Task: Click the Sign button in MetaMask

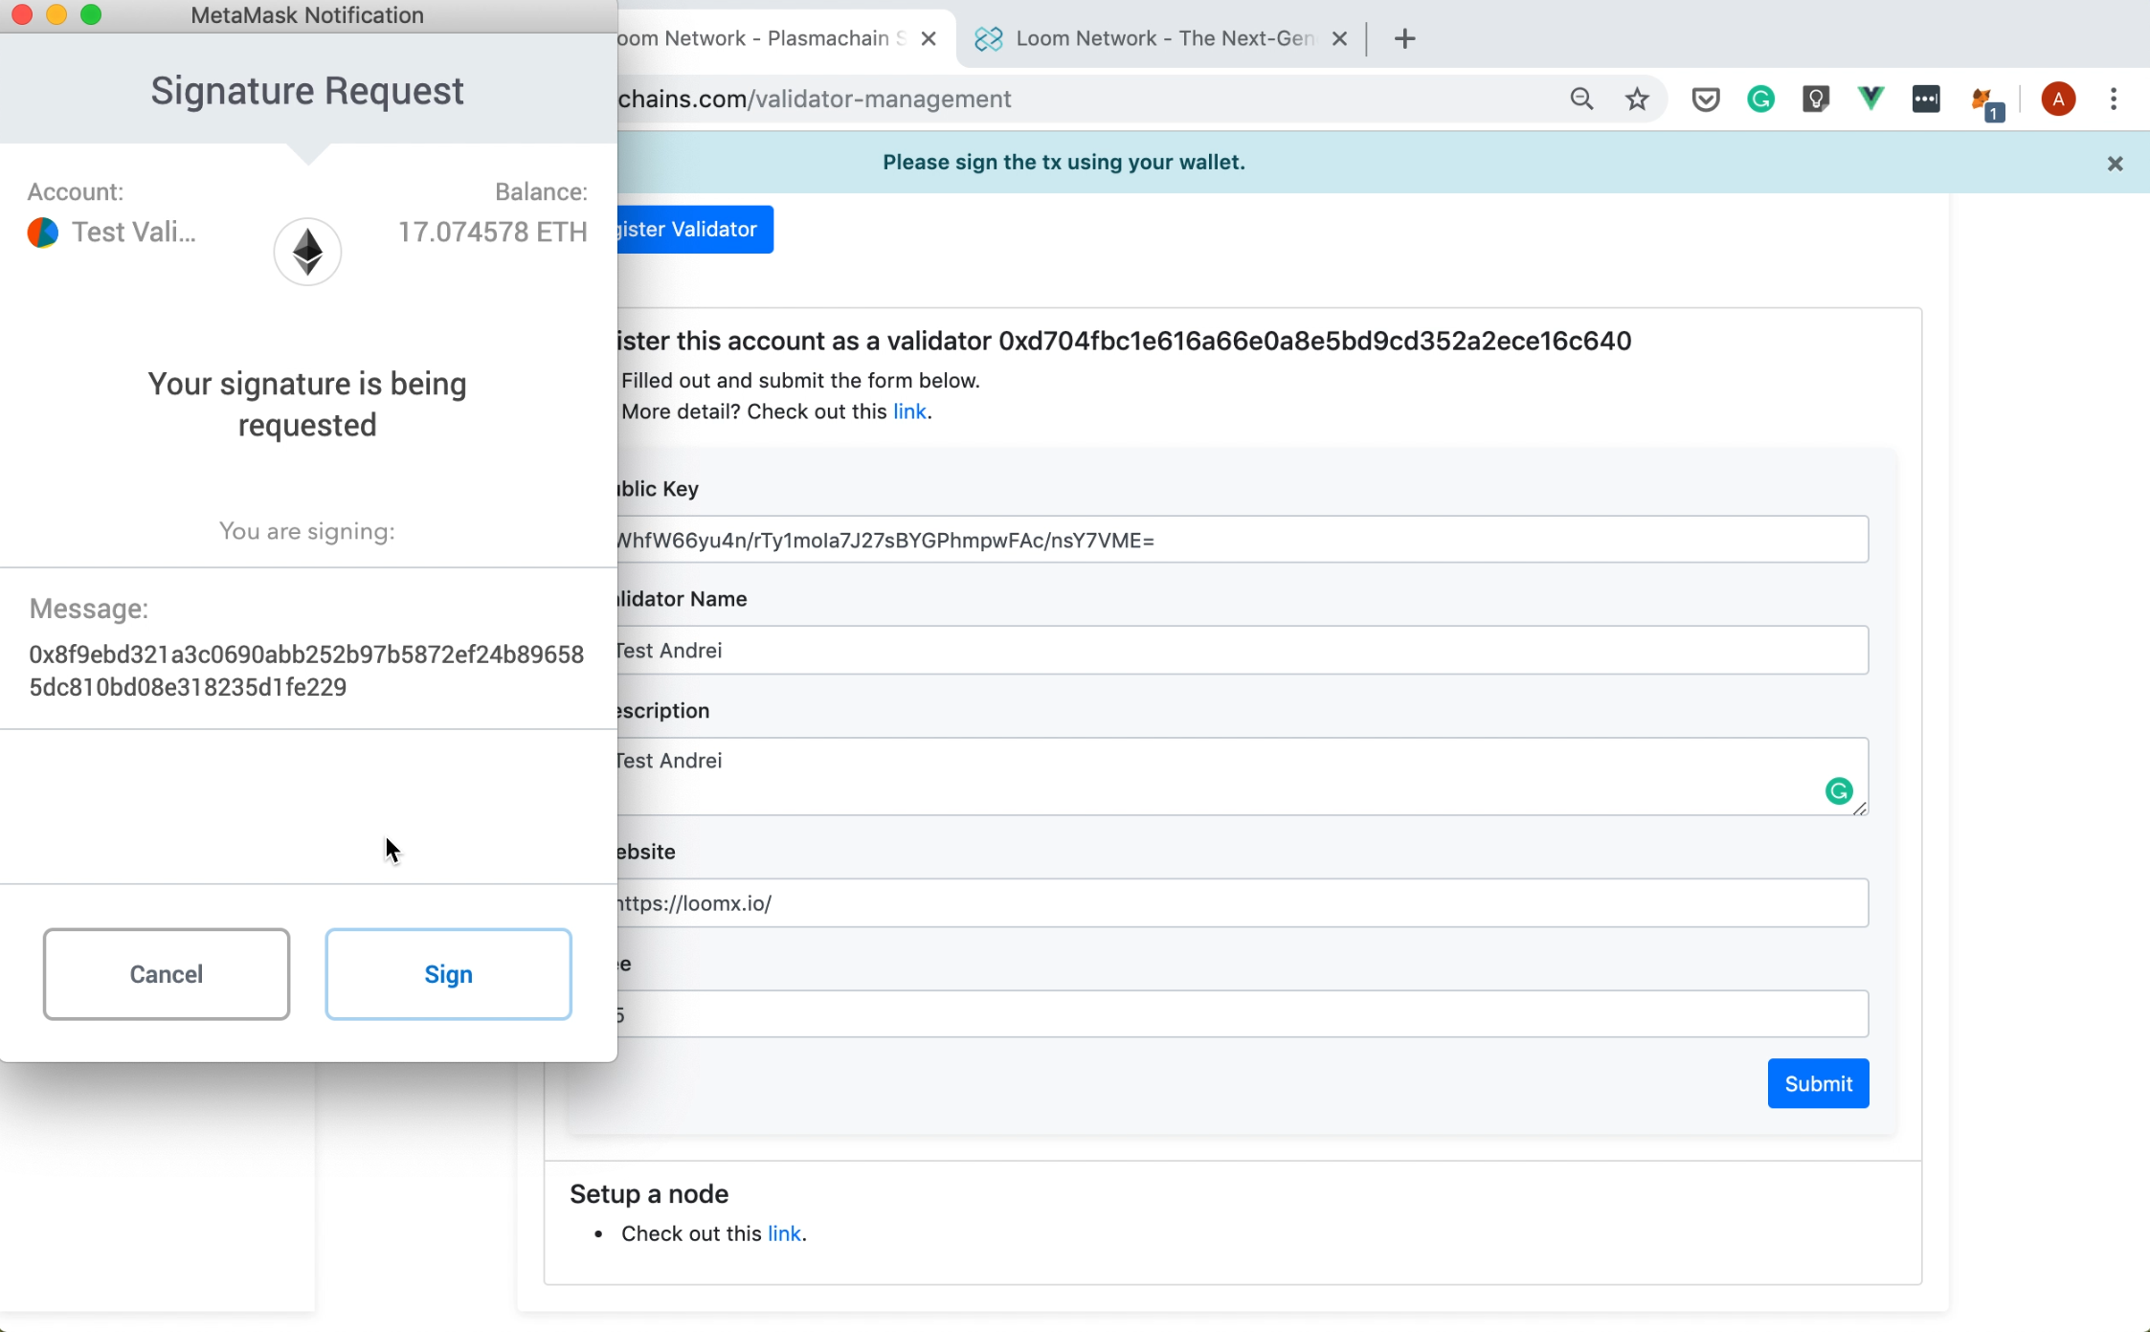Action: tap(448, 974)
